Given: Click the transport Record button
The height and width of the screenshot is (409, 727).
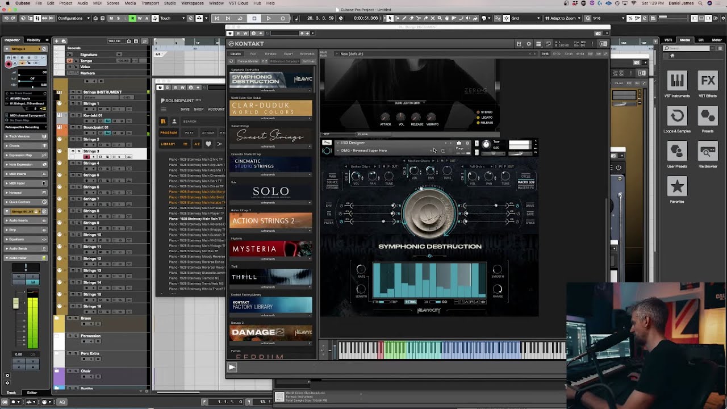Looking at the screenshot, I should pos(283,18).
